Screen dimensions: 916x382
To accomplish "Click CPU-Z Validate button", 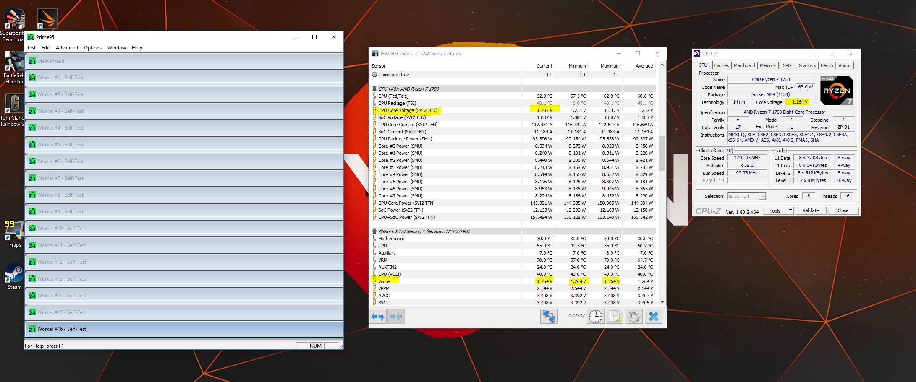I will pos(810,210).
